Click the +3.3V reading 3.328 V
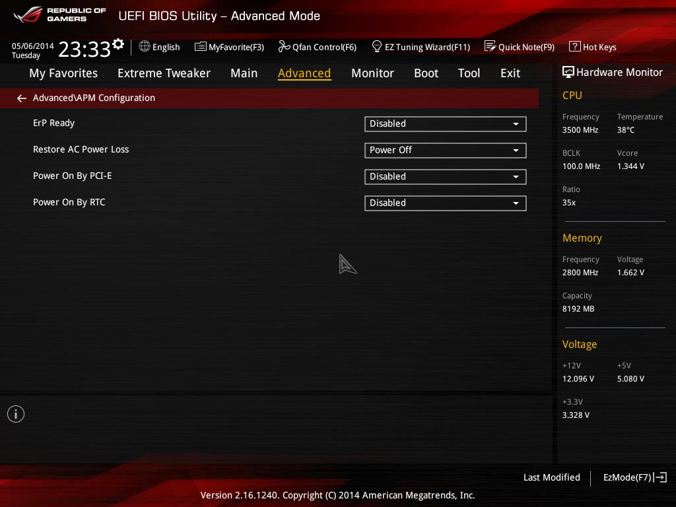 pos(576,415)
